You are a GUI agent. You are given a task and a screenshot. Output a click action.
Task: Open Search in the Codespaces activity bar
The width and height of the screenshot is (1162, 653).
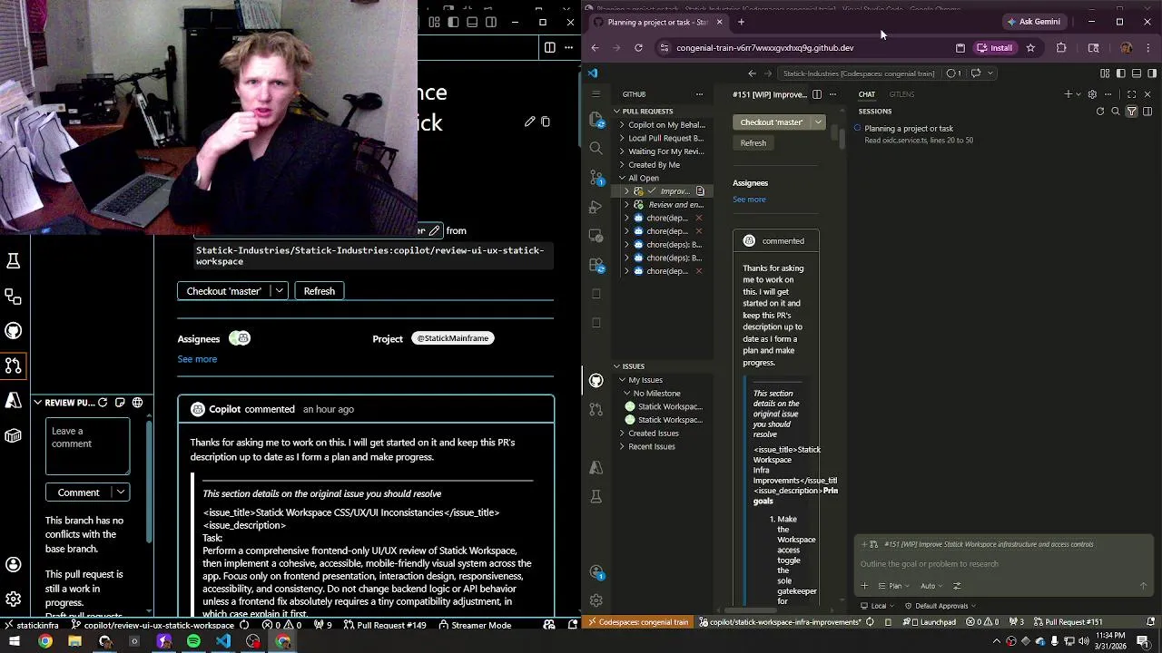click(596, 148)
